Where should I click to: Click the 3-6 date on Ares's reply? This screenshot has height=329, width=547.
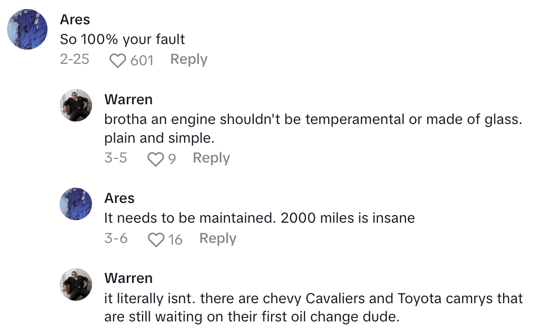point(116,238)
